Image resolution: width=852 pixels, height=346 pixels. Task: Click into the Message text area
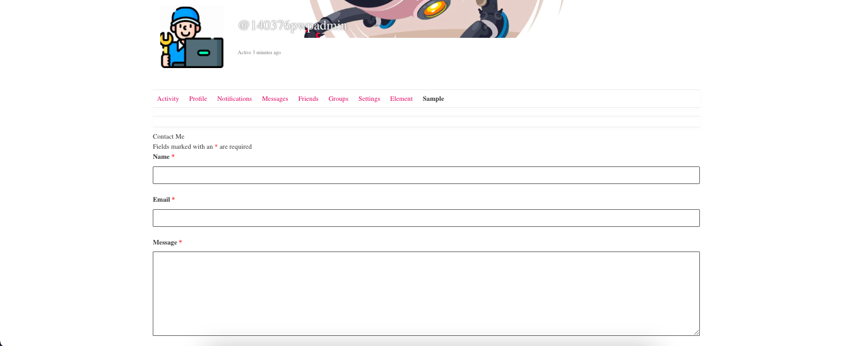(426, 294)
